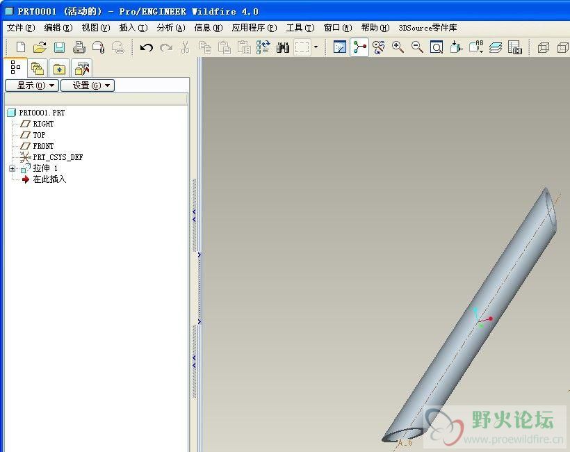The width and height of the screenshot is (570, 452).
Task: Open the 分析(A) menu
Action: (x=171, y=28)
